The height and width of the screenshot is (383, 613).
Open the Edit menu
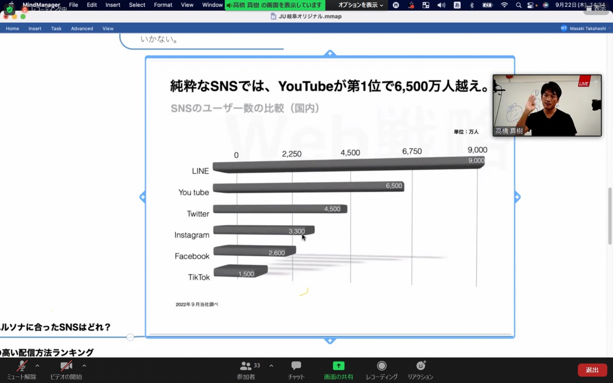[x=92, y=5]
